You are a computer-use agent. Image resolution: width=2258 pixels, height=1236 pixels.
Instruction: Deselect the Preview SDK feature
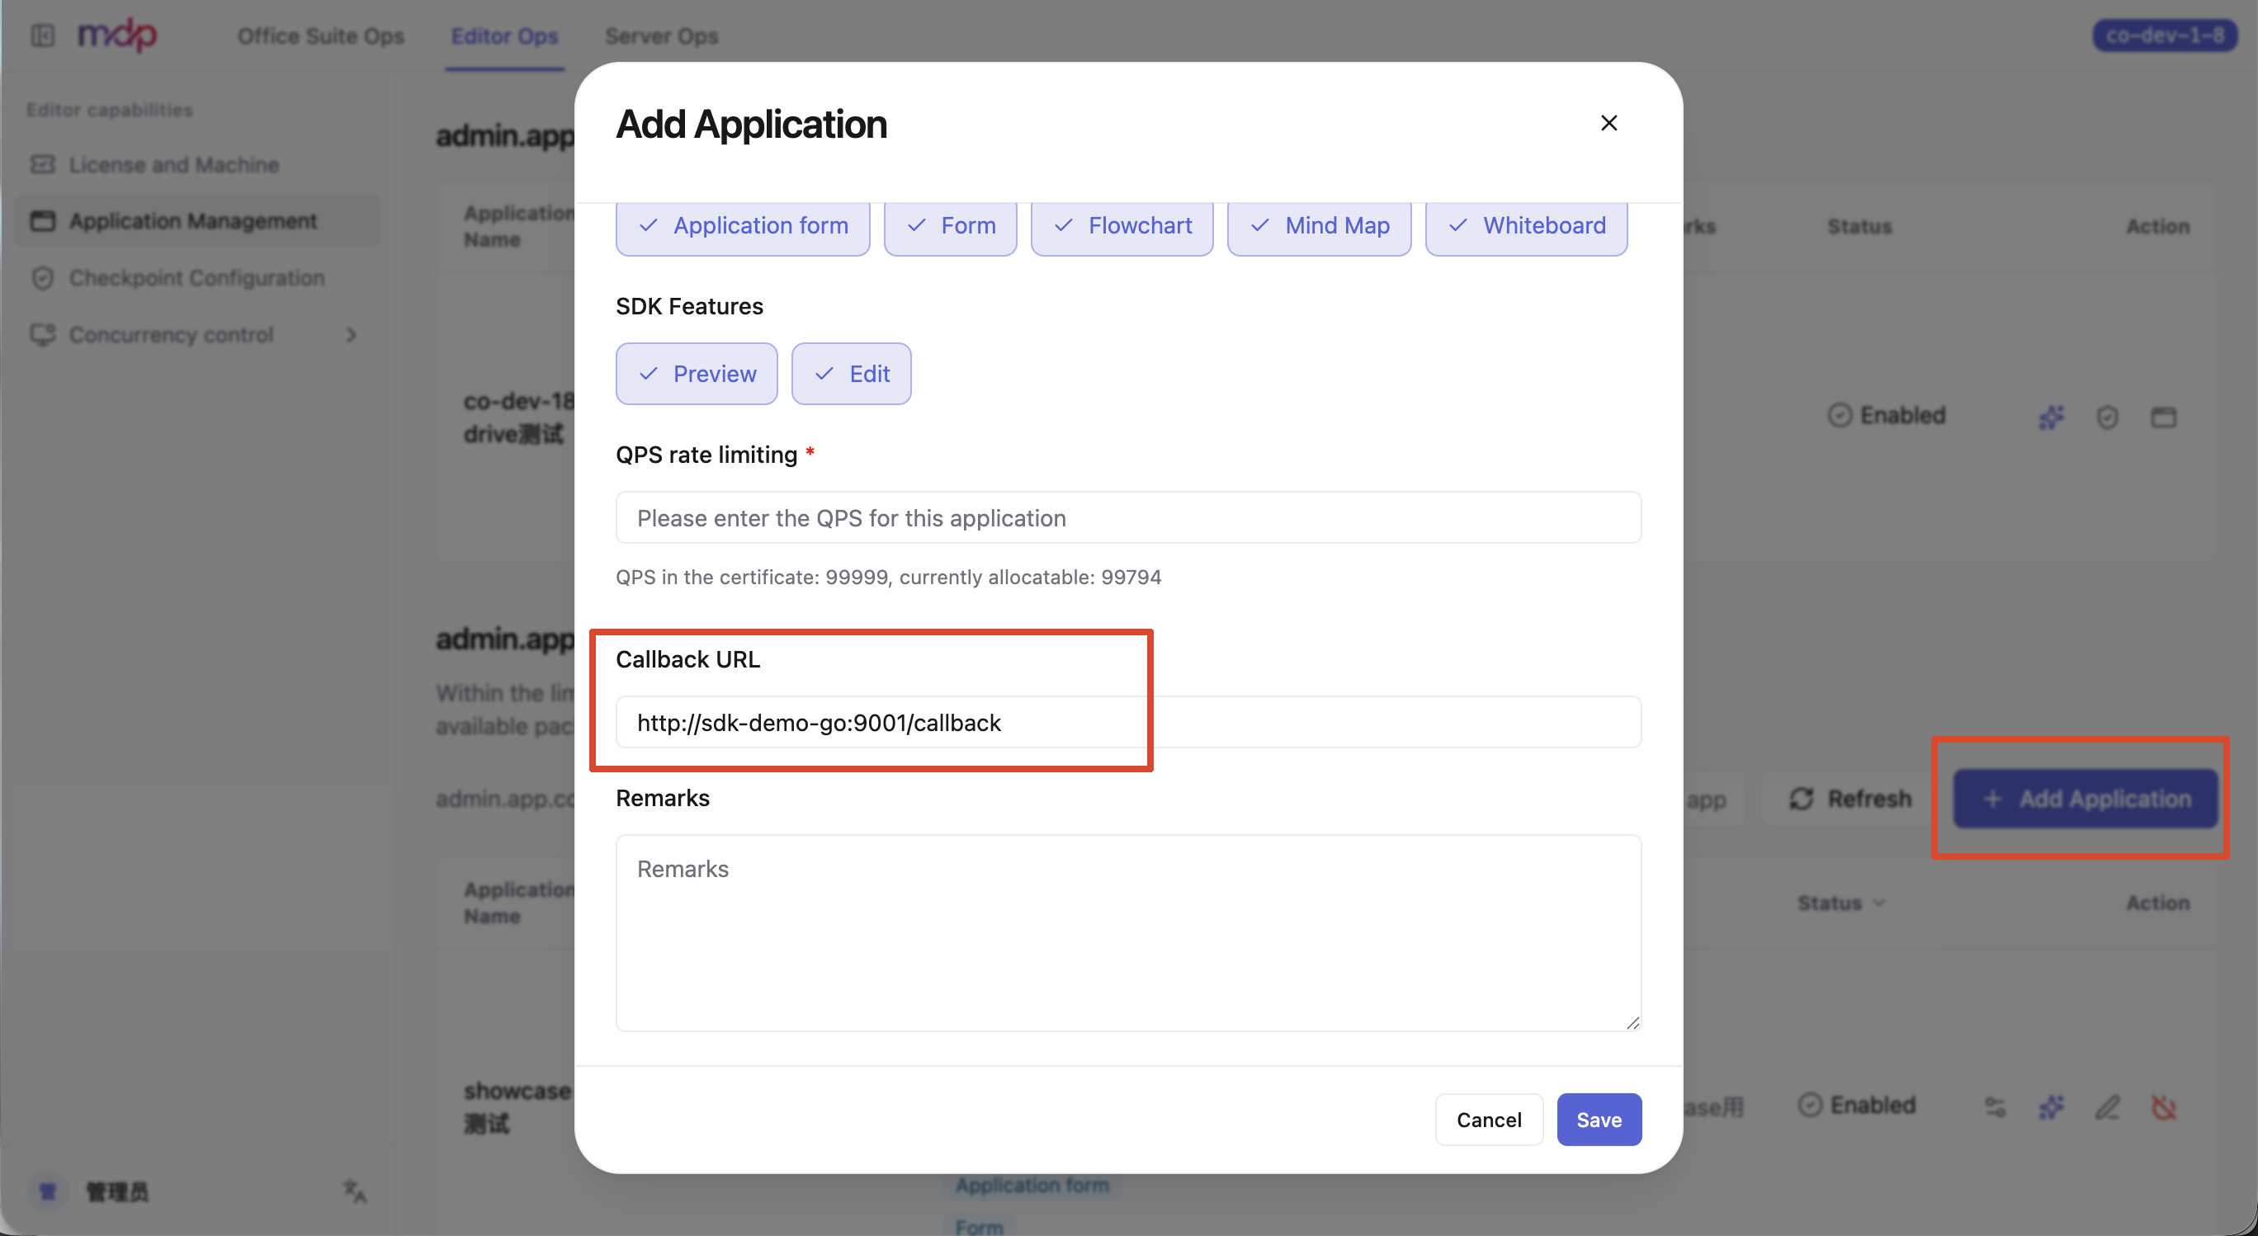697,374
